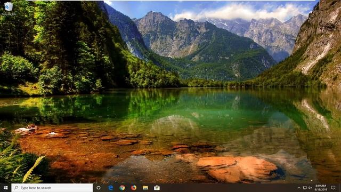Screen dimensions: 341x192
Task: Launch Microsoft Edge from the taskbar
Action: click(111, 188)
